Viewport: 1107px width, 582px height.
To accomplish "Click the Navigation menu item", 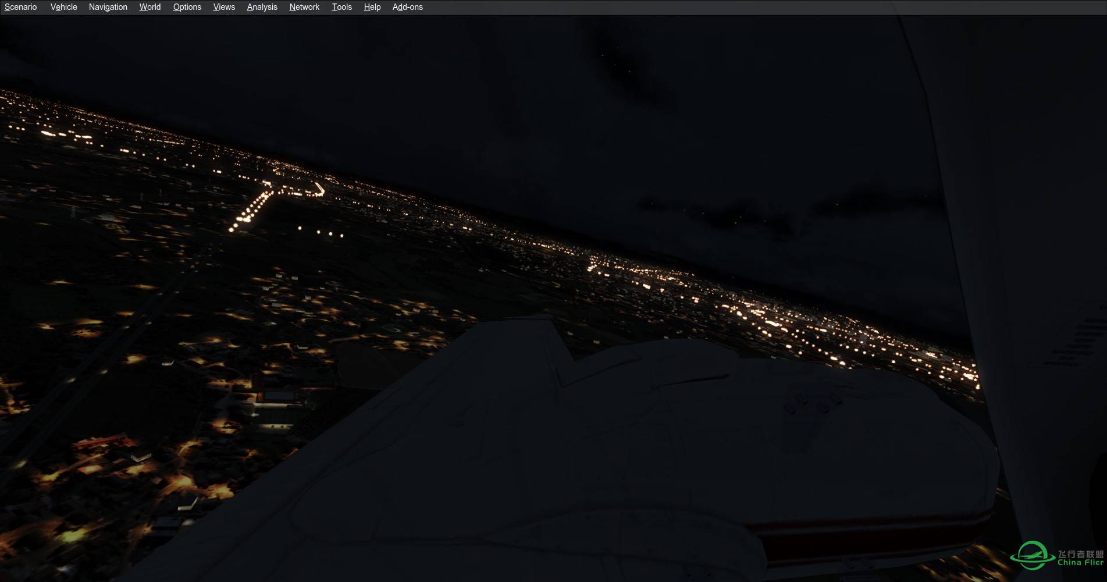I will [108, 7].
